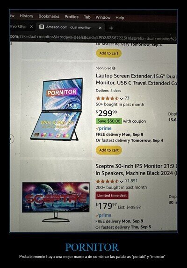Open the Profiles menu

pos(72,17)
